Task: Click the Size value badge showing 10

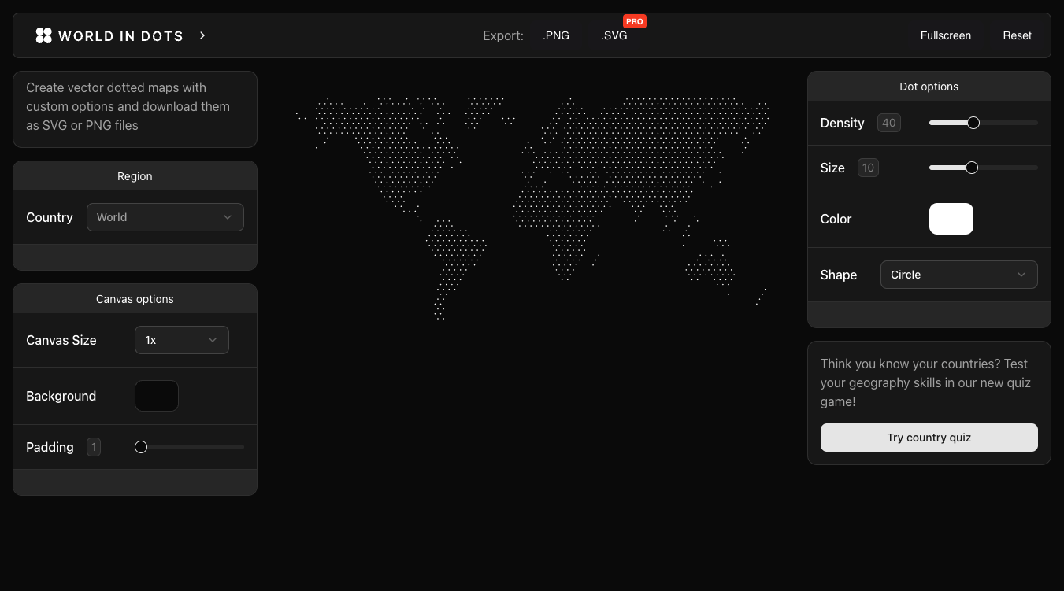Action: pos(867,168)
